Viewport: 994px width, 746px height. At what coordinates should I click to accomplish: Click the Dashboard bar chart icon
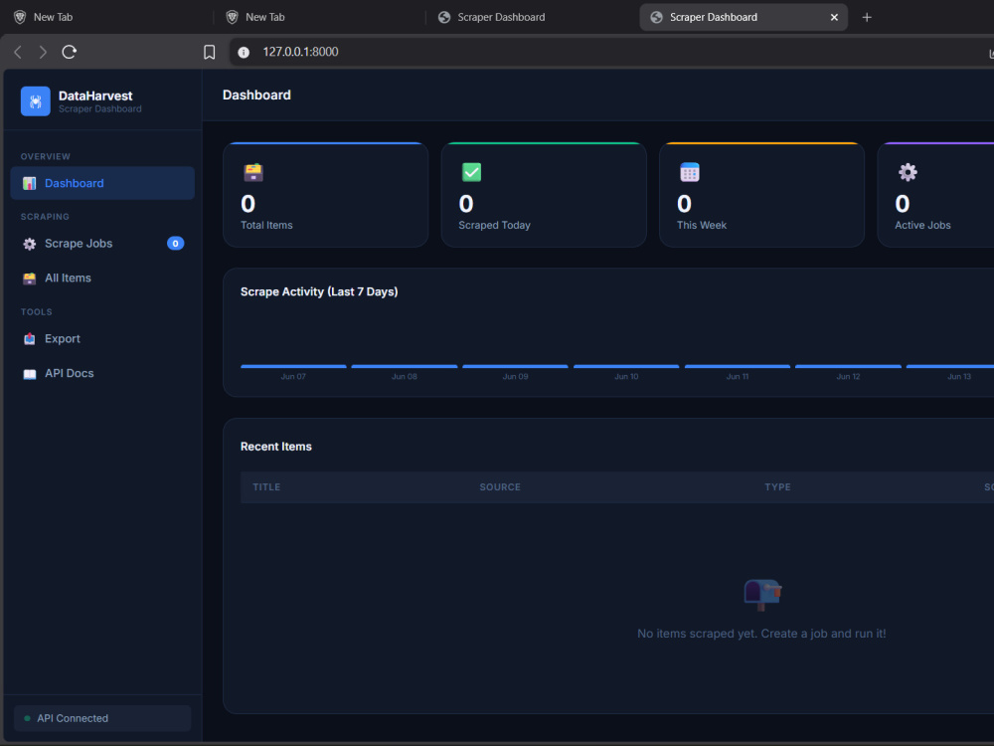[29, 183]
